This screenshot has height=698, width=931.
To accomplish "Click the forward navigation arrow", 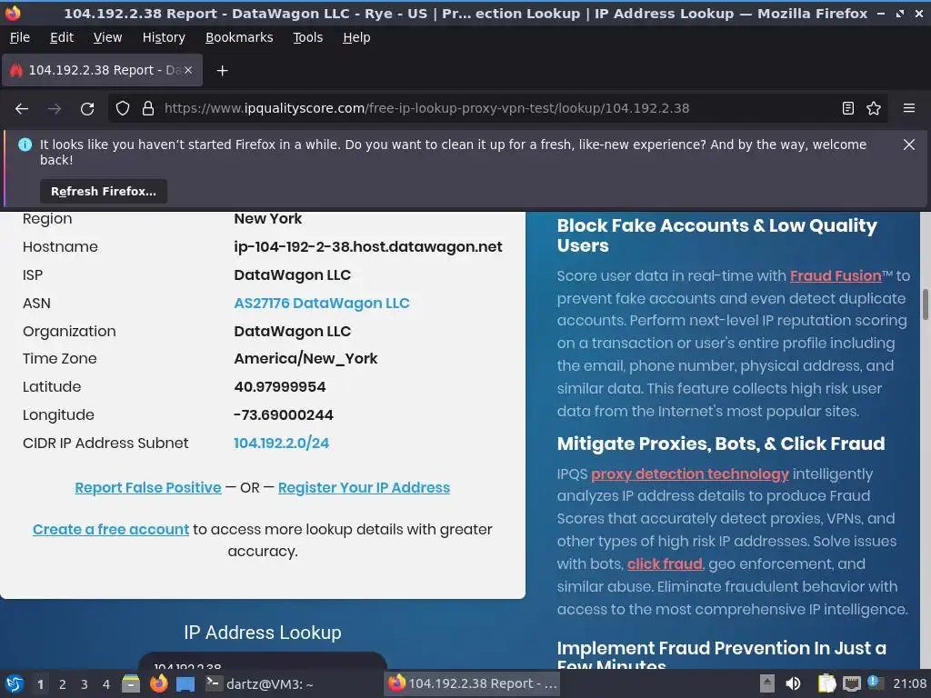I will [55, 109].
